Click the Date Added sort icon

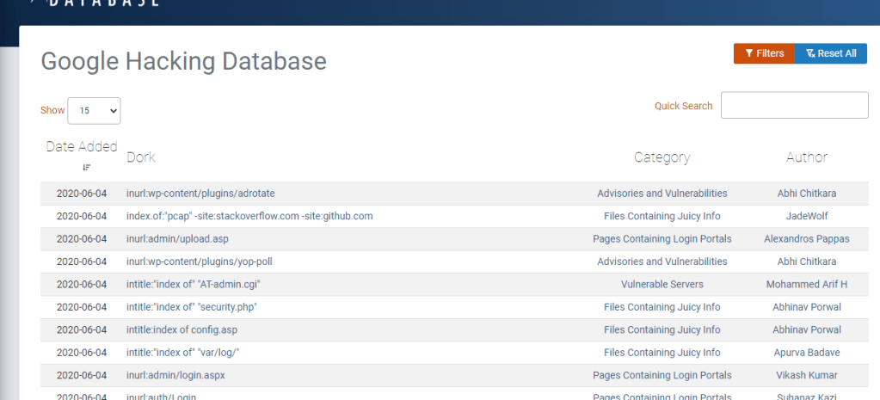[86, 167]
